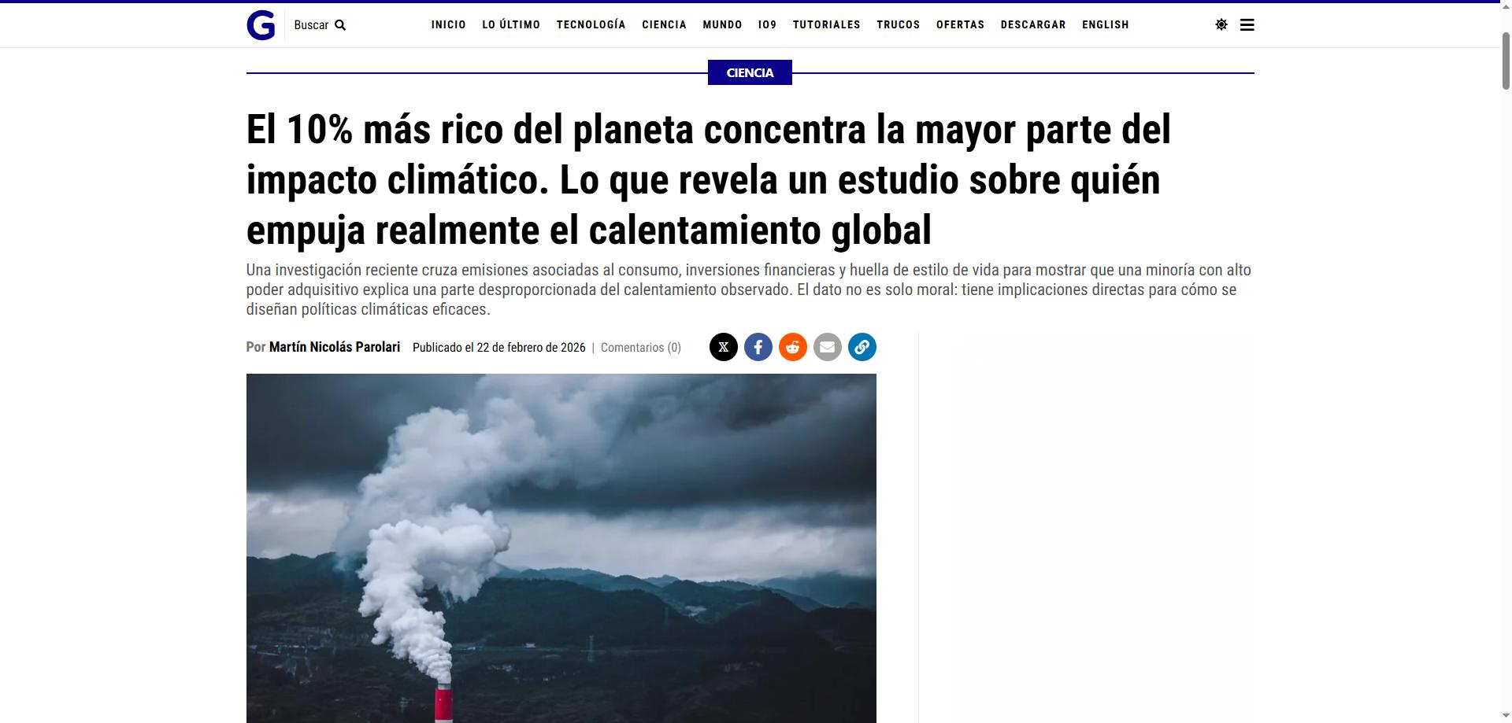The image size is (1512, 723).
Task: Select the IO9 menu item
Action: click(768, 25)
